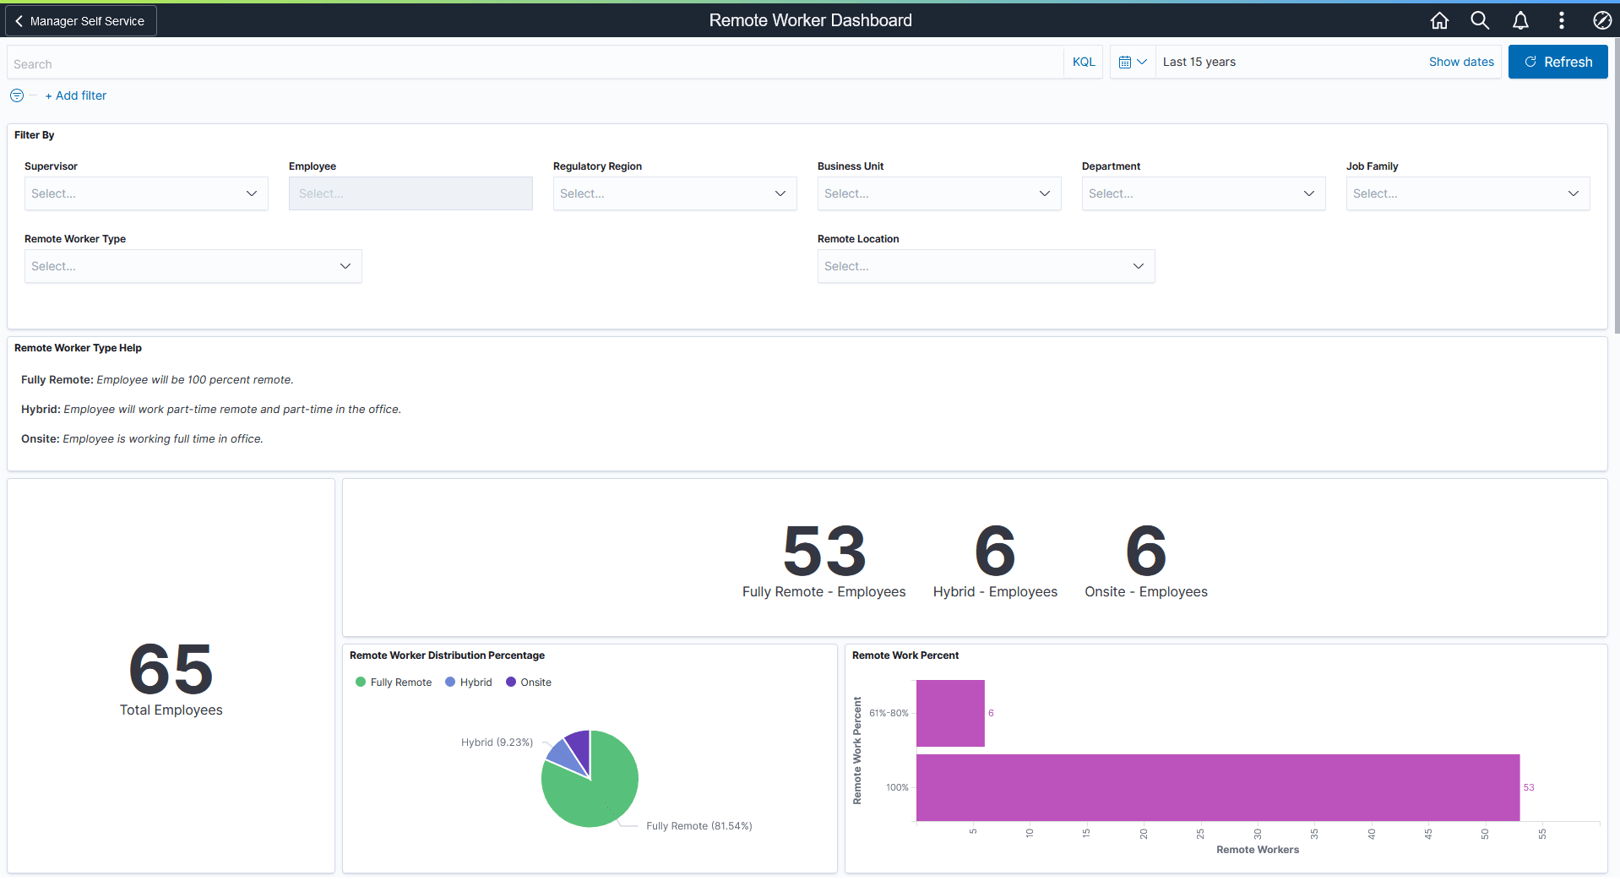Open the KQL syntax menu
Screen dimensions: 1620x892
[1082, 62]
